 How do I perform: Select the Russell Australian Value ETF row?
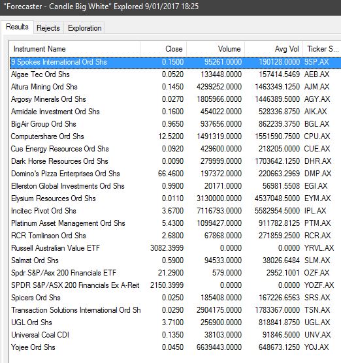(175, 248)
